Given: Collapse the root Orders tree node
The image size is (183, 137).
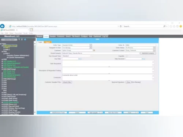Looking at the screenshot, I should [x=1, y=44].
